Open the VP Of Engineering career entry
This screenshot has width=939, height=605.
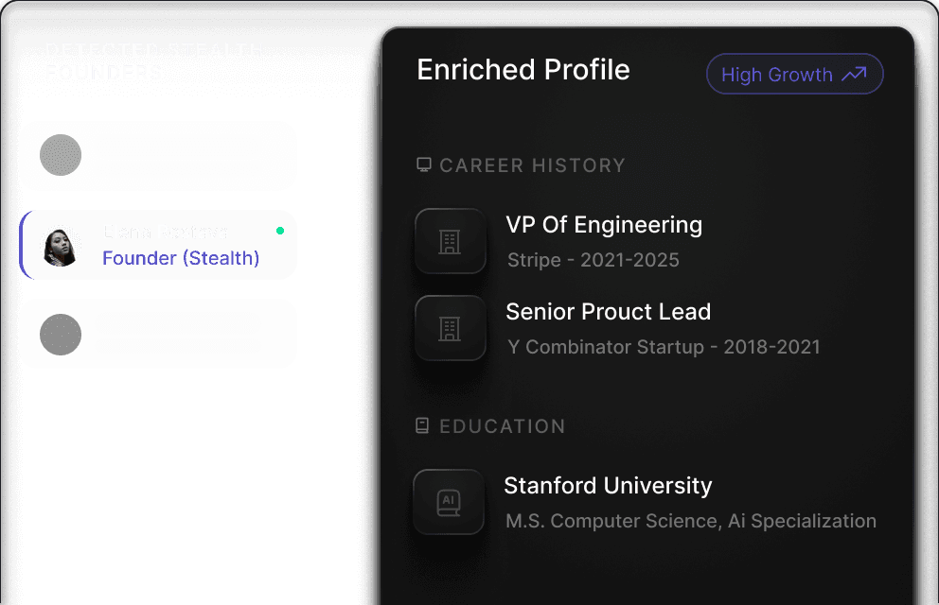(x=604, y=225)
